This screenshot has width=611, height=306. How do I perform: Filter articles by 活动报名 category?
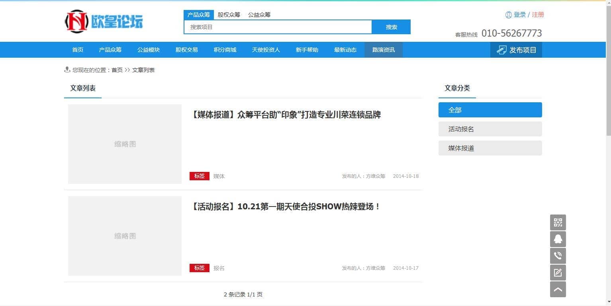coord(490,129)
